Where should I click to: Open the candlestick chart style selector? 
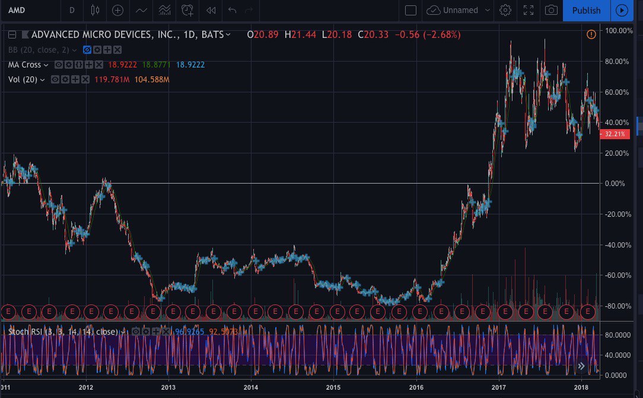(x=95, y=10)
